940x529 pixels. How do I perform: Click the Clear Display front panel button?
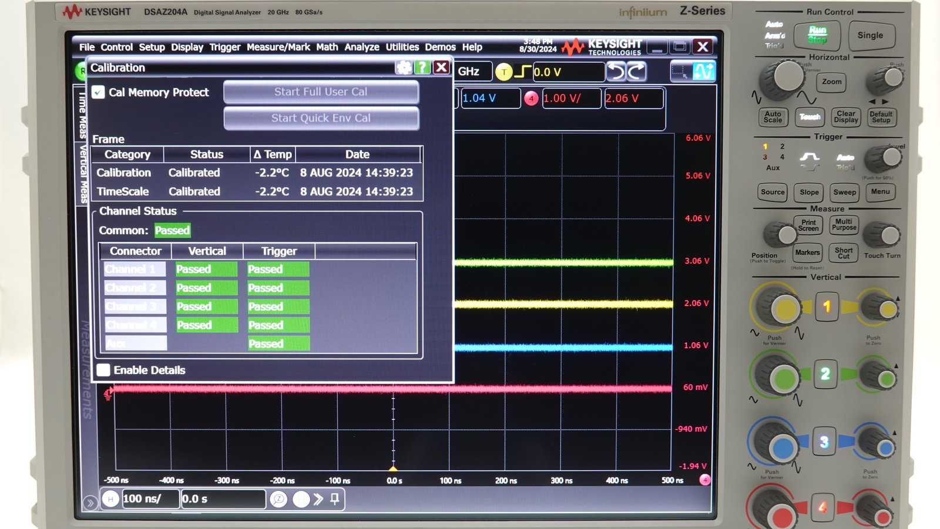(x=845, y=117)
